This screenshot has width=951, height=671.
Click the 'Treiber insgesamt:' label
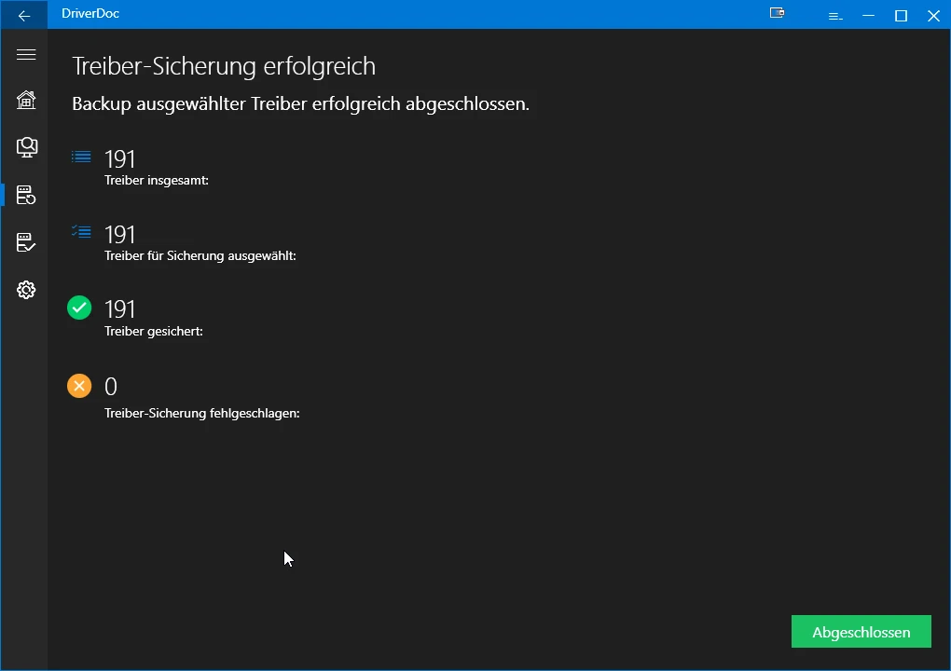pyautogui.click(x=156, y=180)
